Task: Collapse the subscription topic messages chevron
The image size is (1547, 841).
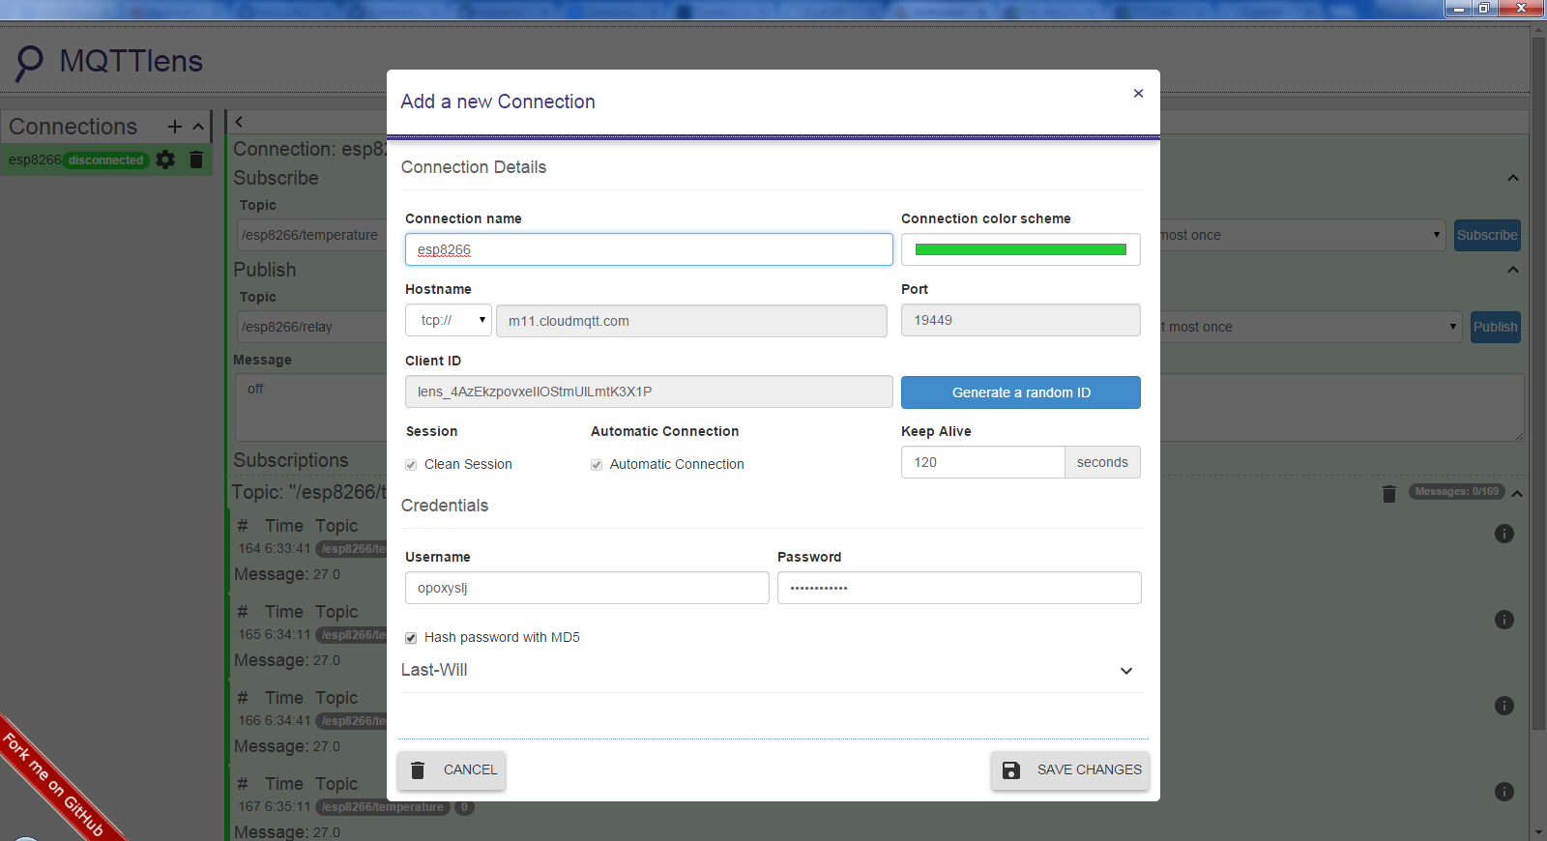Action: click(1517, 494)
